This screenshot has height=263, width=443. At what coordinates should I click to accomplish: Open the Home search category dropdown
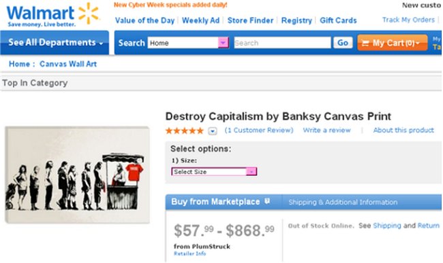[188, 43]
